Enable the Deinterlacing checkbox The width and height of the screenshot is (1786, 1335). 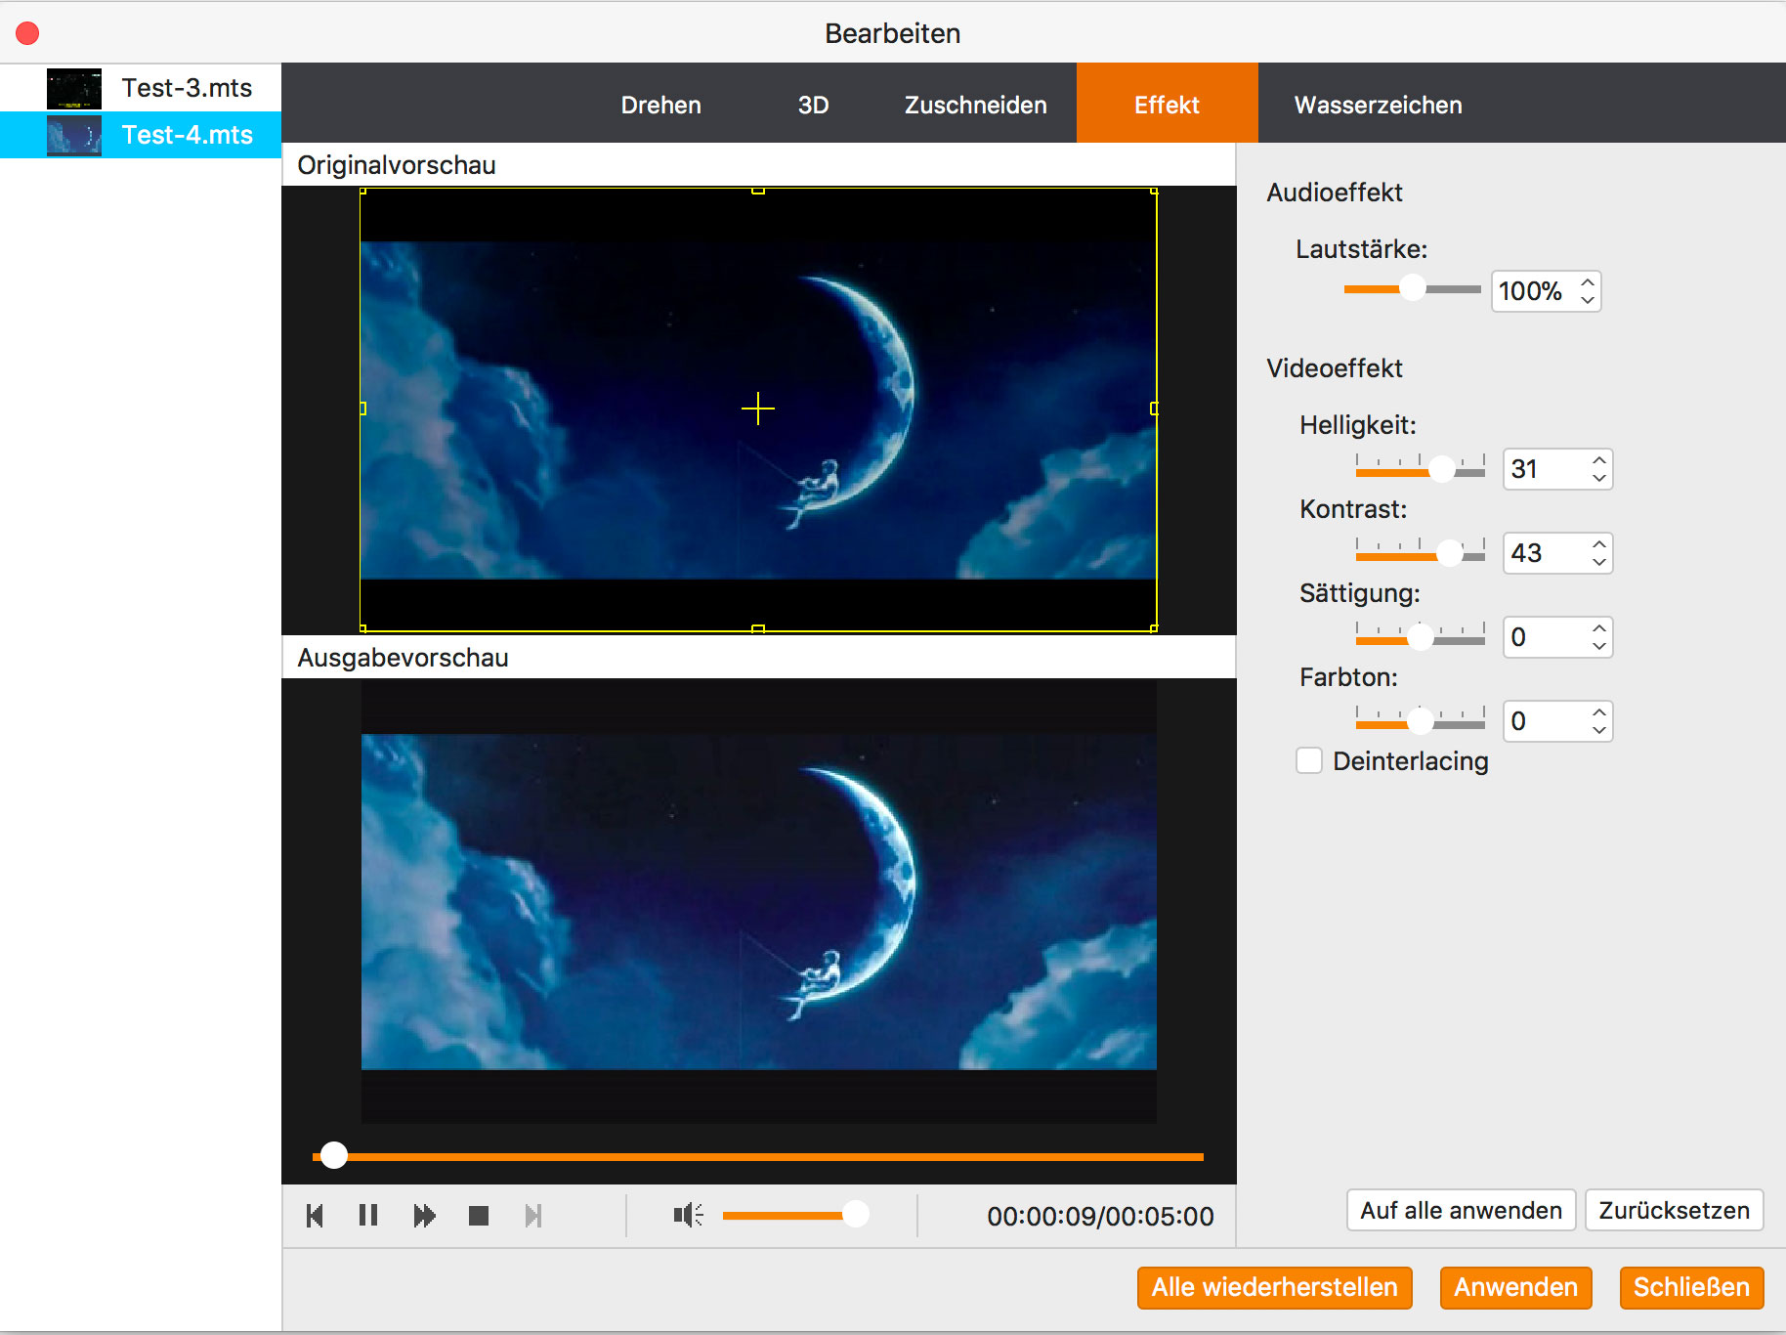click(1309, 760)
